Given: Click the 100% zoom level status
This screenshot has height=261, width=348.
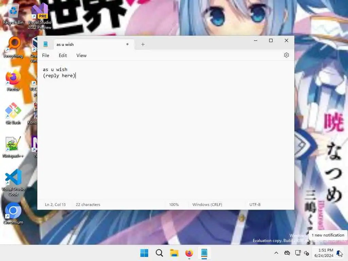Looking at the screenshot, I should 174,204.
